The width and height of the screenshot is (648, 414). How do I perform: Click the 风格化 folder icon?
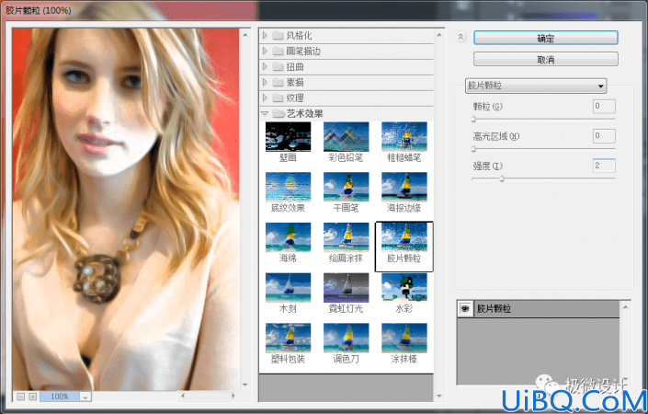(x=279, y=36)
